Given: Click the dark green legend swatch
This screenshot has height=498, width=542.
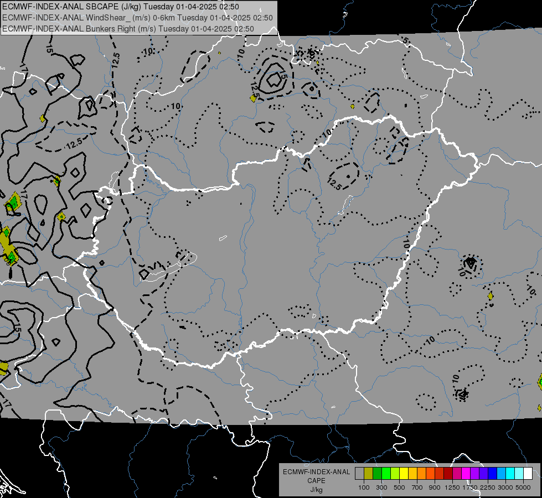Looking at the screenshot, I should pyautogui.click(x=377, y=474).
